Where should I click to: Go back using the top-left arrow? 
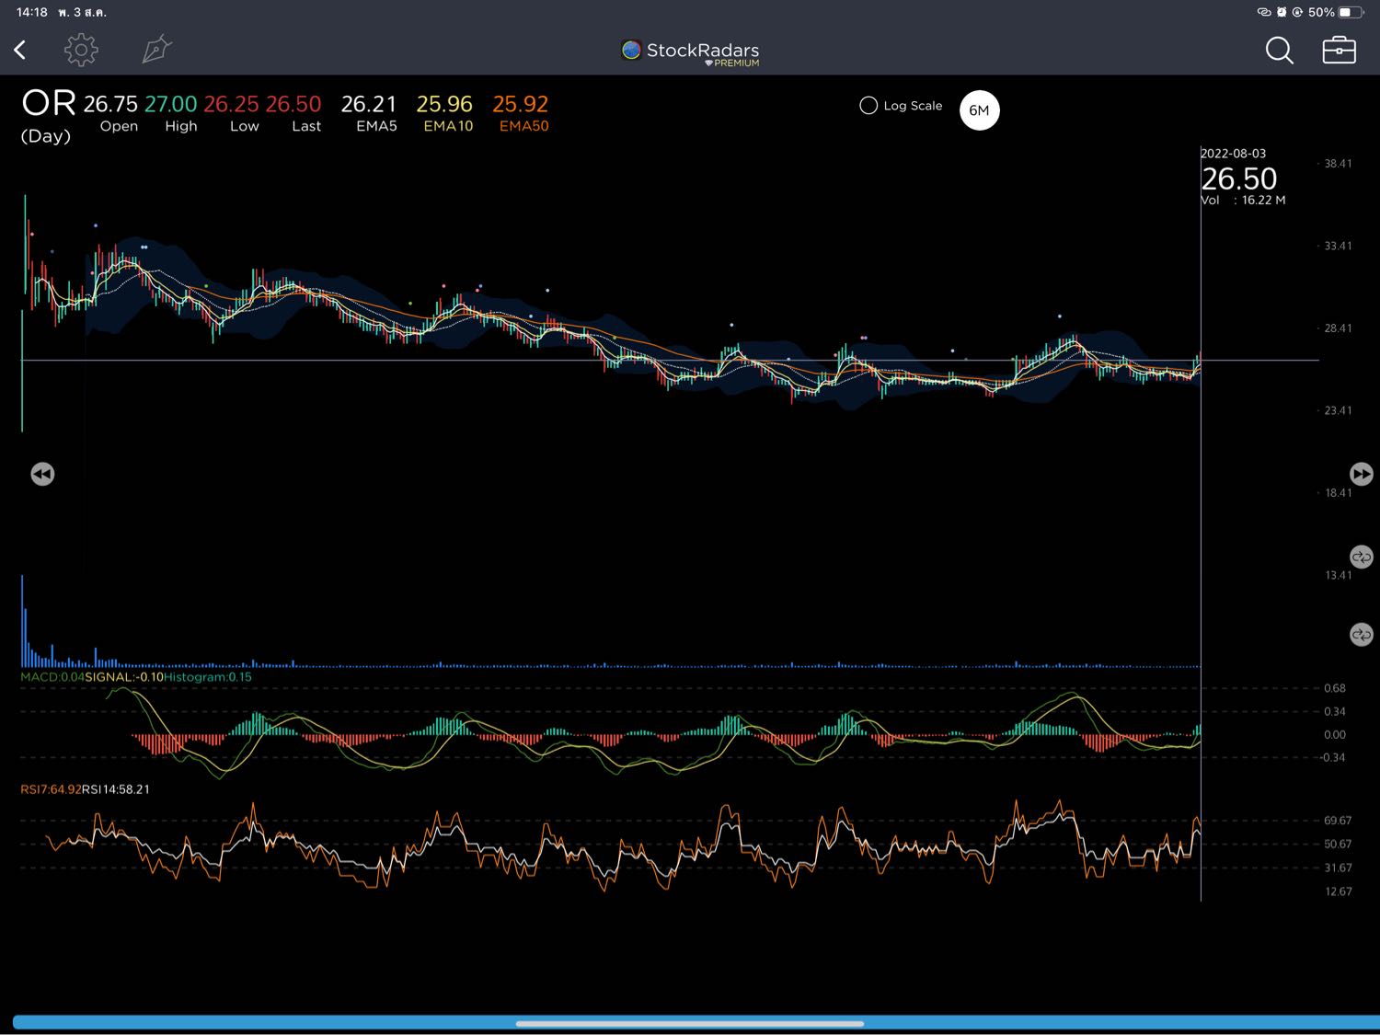[20, 50]
